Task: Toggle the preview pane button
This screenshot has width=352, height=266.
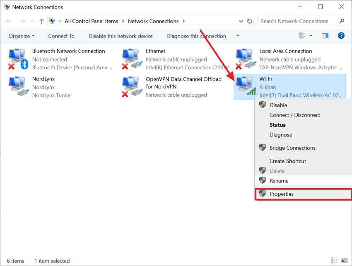Action: pyautogui.click(x=325, y=36)
